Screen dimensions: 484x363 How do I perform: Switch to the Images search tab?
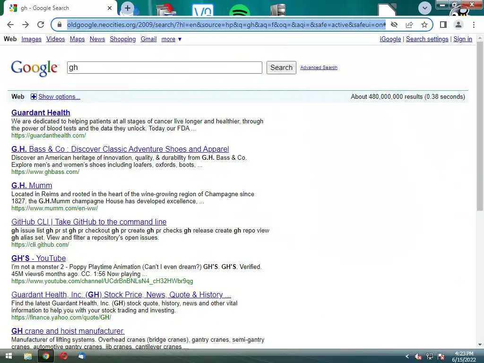pos(32,39)
